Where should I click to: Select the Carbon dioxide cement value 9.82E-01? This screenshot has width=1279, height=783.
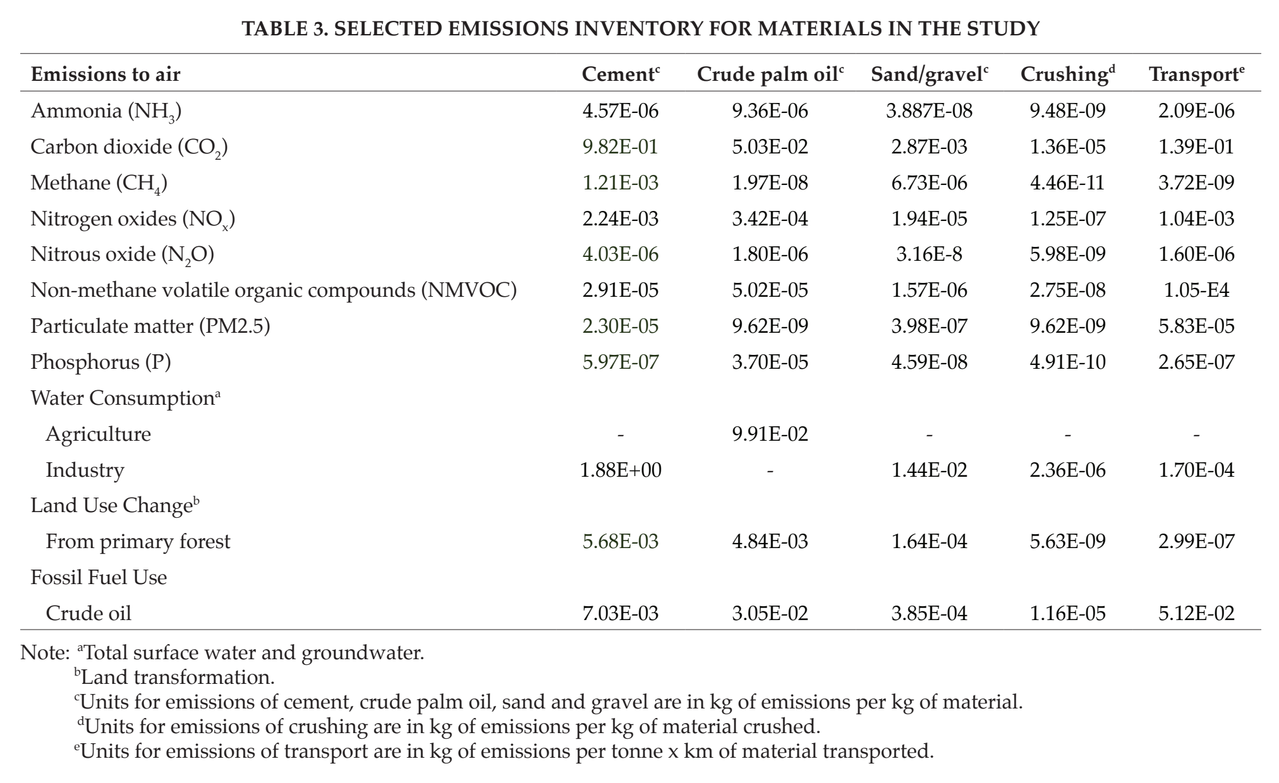click(x=621, y=146)
